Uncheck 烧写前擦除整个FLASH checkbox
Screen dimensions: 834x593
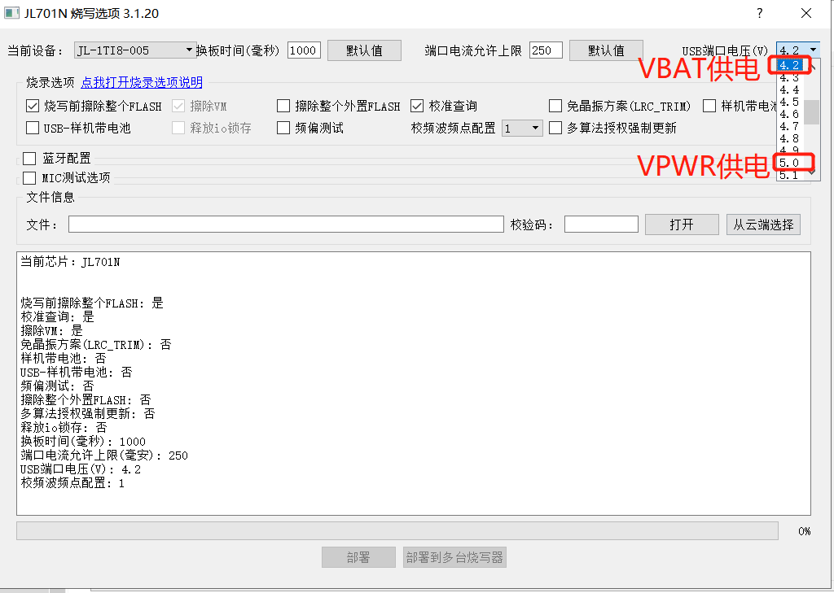[x=33, y=106]
